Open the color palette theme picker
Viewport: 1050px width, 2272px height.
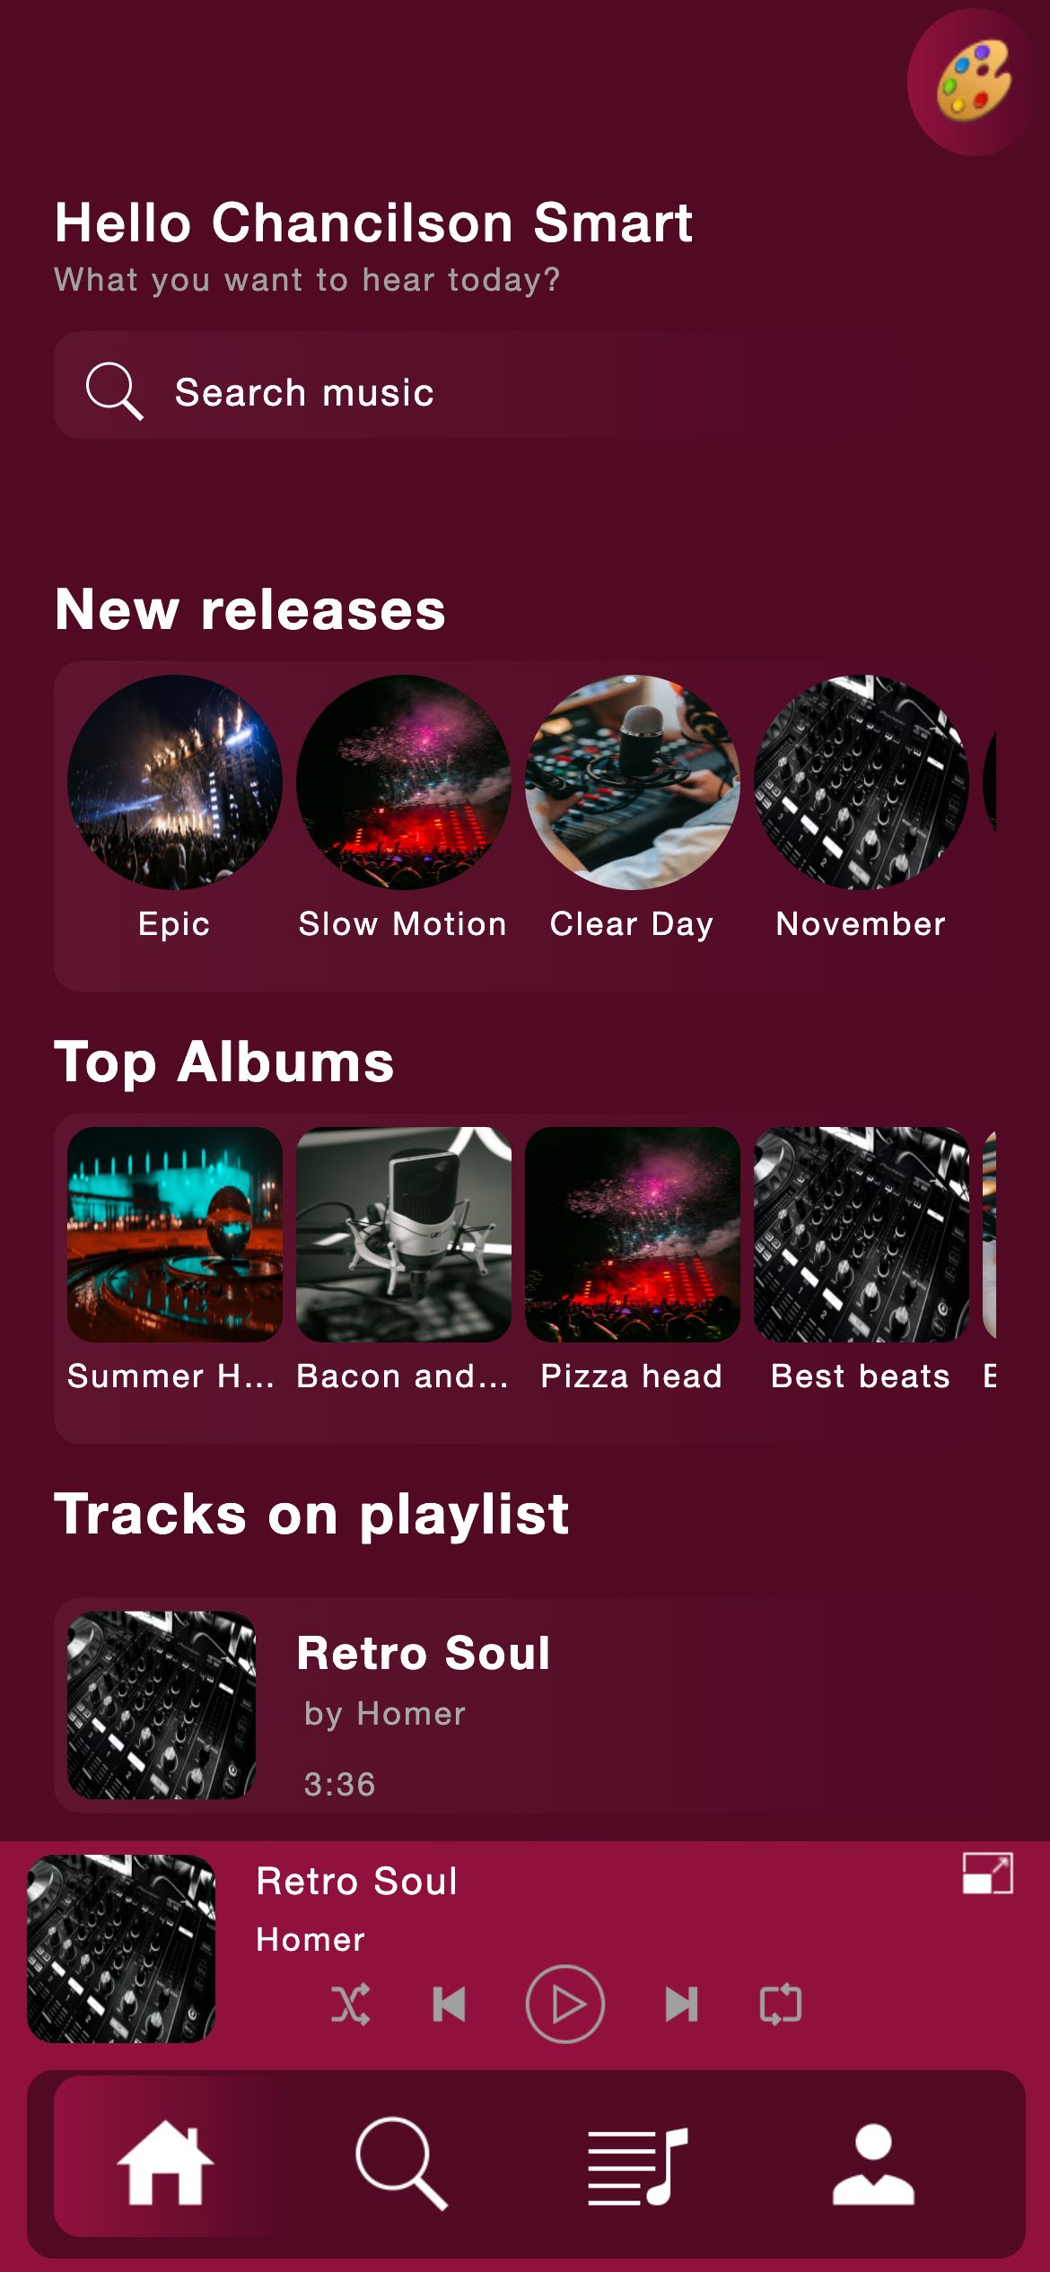click(x=976, y=82)
